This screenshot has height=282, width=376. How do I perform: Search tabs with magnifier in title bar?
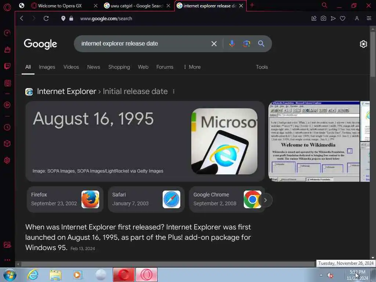(325, 5)
